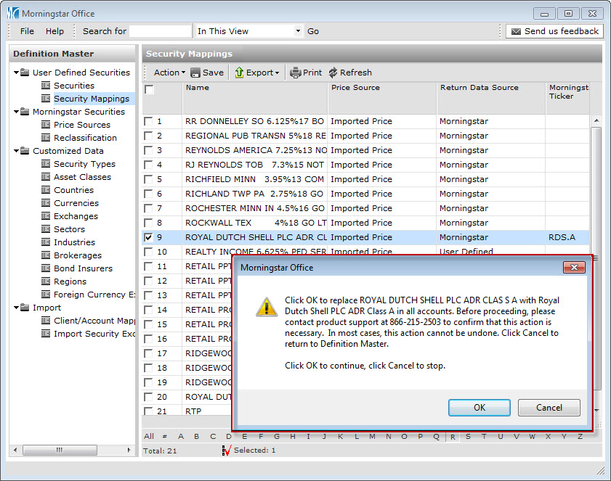
Task: Click the Print printer icon
Action: click(x=295, y=73)
